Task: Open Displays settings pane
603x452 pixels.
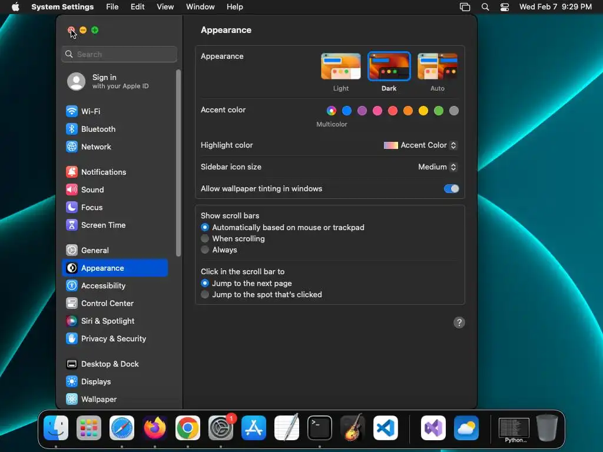Action: [115, 382]
